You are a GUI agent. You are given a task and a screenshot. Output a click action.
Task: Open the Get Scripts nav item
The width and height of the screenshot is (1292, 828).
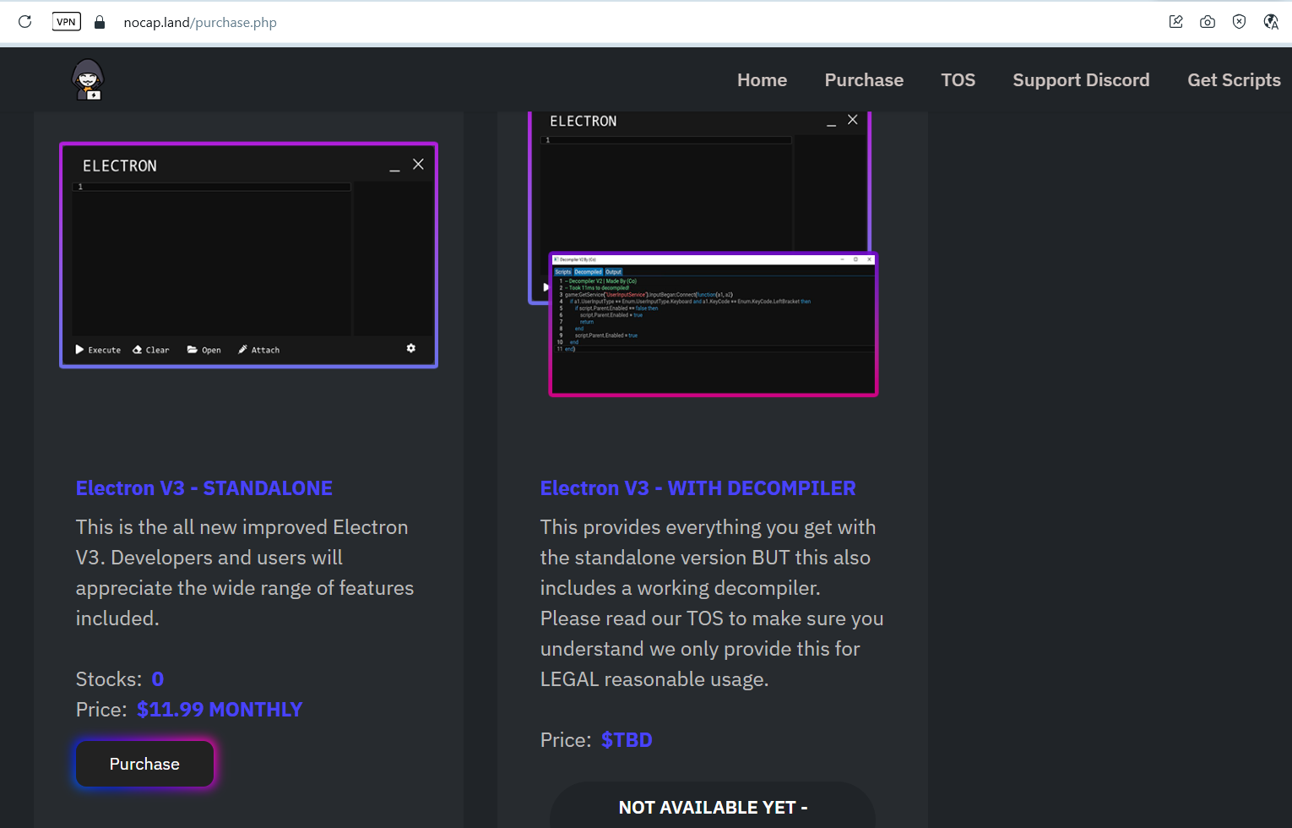click(x=1234, y=80)
